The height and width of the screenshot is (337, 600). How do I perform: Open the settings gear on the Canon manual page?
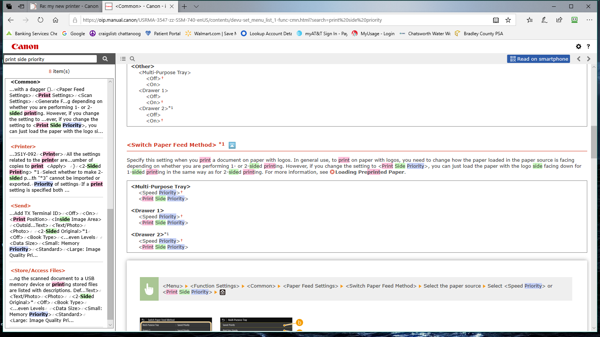tap(579, 46)
